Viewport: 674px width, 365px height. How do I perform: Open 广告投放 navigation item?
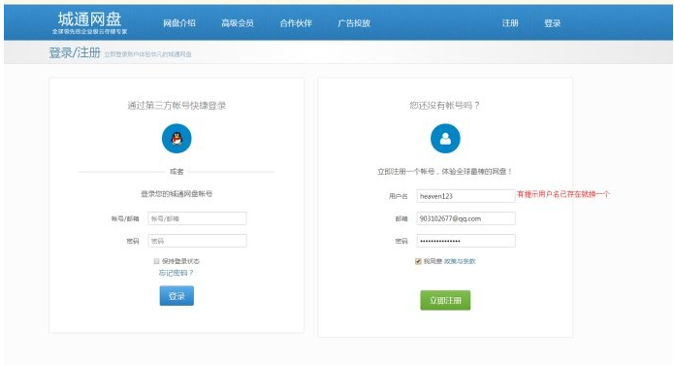click(354, 23)
